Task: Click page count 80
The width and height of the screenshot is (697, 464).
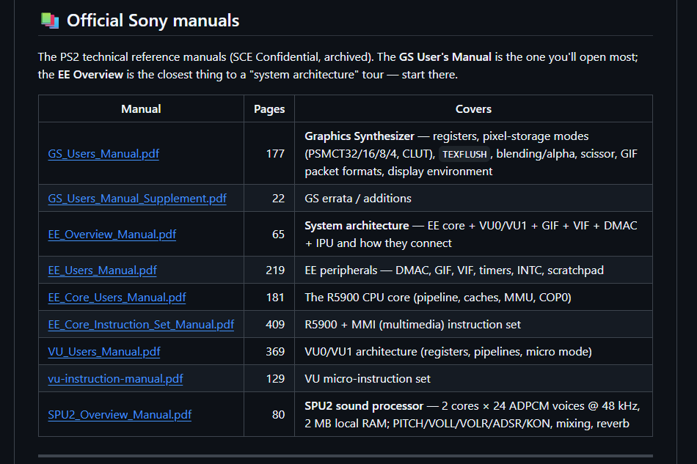Action: coord(278,415)
